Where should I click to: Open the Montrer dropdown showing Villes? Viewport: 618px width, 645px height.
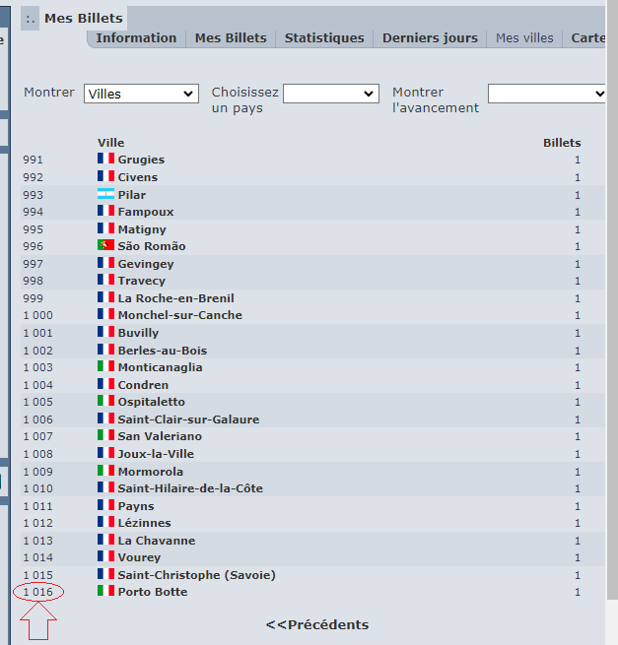[141, 94]
